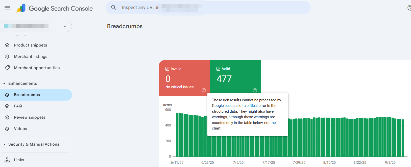Select the Breadcrumbs sidebar item
Image resolution: width=411 pixels, height=167 pixels.
tap(27, 95)
